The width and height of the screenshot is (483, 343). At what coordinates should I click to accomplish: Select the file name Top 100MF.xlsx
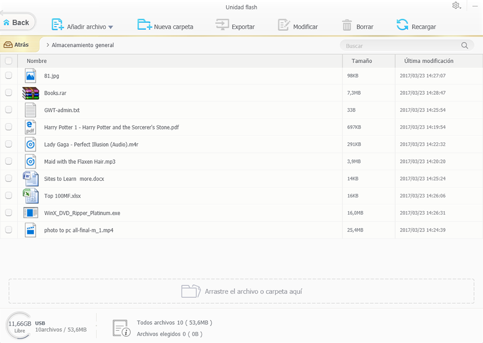tap(63, 196)
